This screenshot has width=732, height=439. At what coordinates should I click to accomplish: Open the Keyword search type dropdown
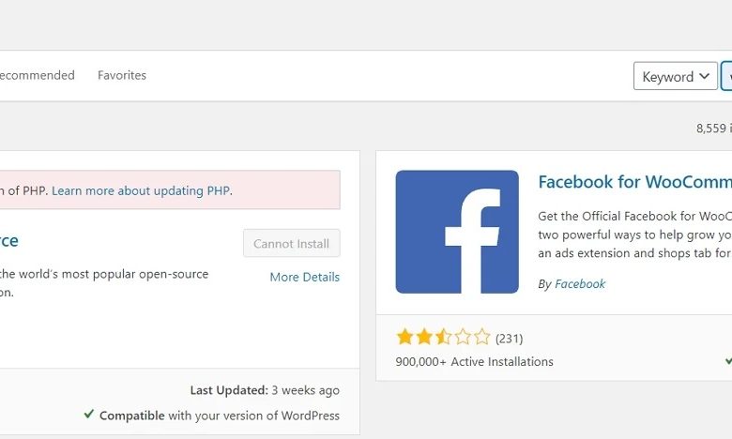[676, 76]
